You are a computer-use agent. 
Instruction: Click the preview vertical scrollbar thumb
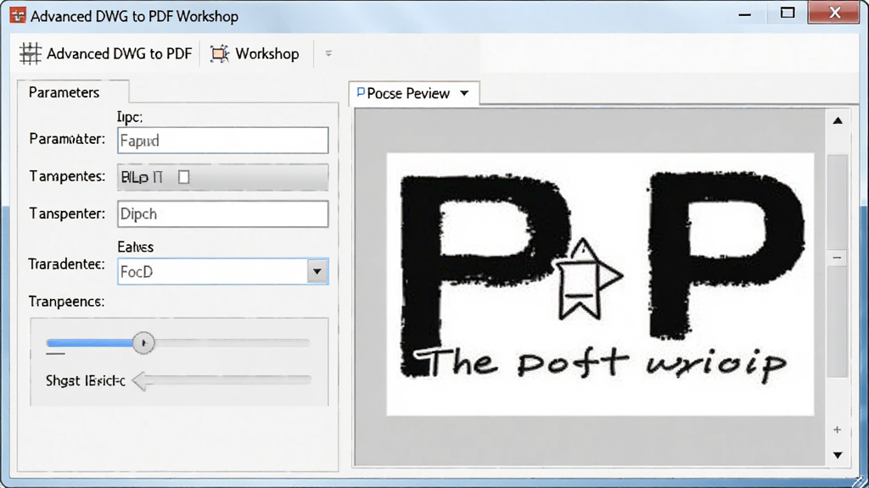click(838, 265)
